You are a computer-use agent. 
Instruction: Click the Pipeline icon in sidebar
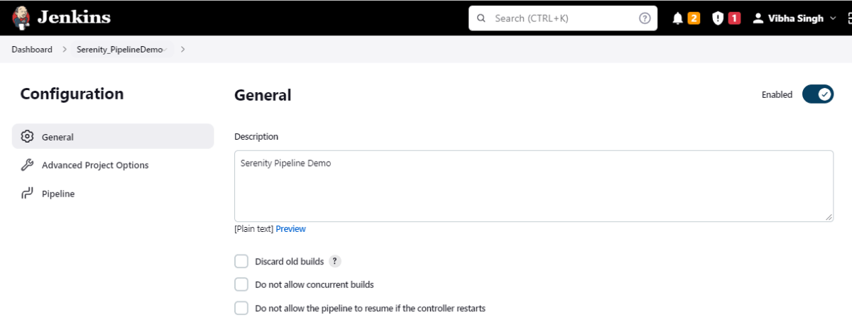[28, 194]
